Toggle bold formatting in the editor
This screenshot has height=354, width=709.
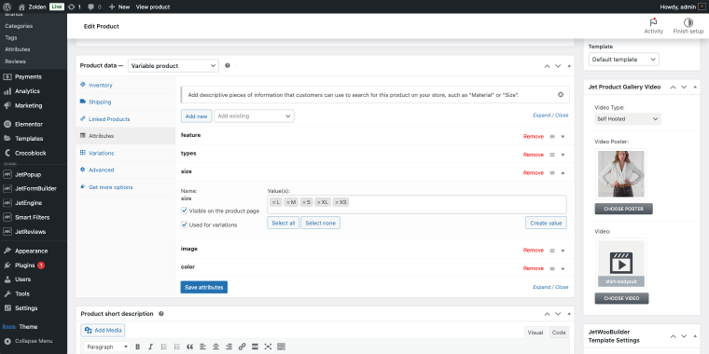(138, 347)
